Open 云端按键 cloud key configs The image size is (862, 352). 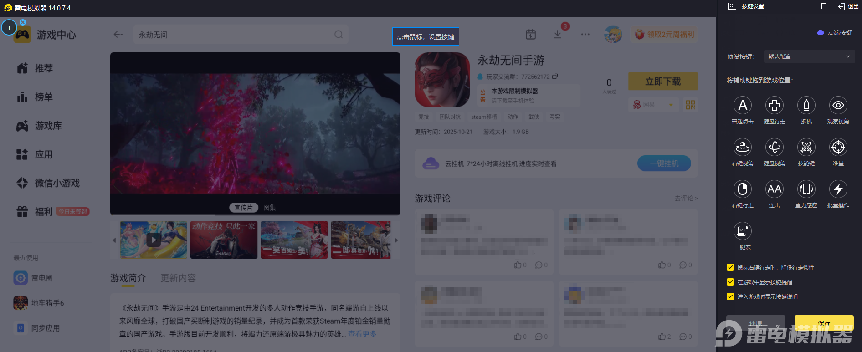click(x=835, y=32)
